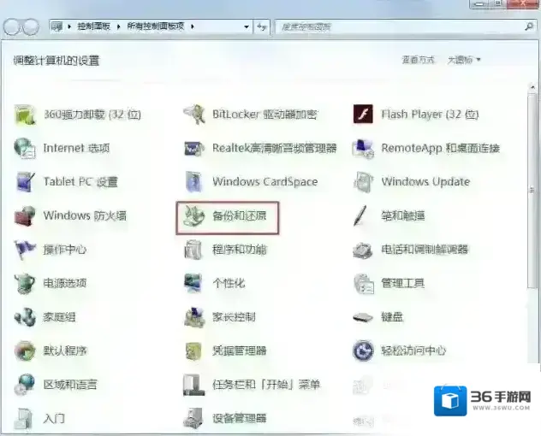This screenshot has height=436, width=541.
Task: Open the 区域和语言 globe icon
Action: tap(25, 385)
